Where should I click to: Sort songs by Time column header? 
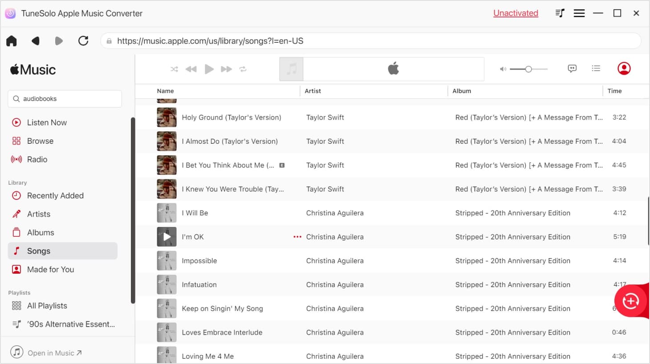(614, 91)
